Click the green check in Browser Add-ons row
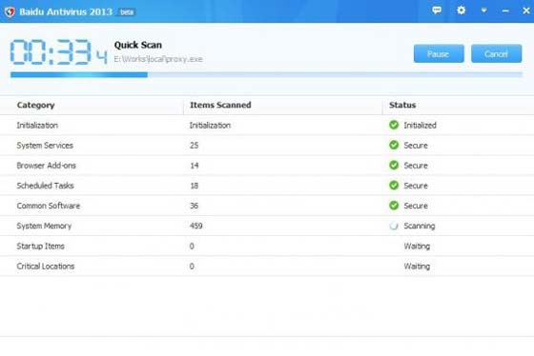534x356 pixels. [x=394, y=165]
